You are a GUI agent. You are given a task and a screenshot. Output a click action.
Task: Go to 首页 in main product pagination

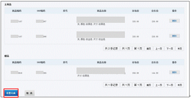[149, 49]
